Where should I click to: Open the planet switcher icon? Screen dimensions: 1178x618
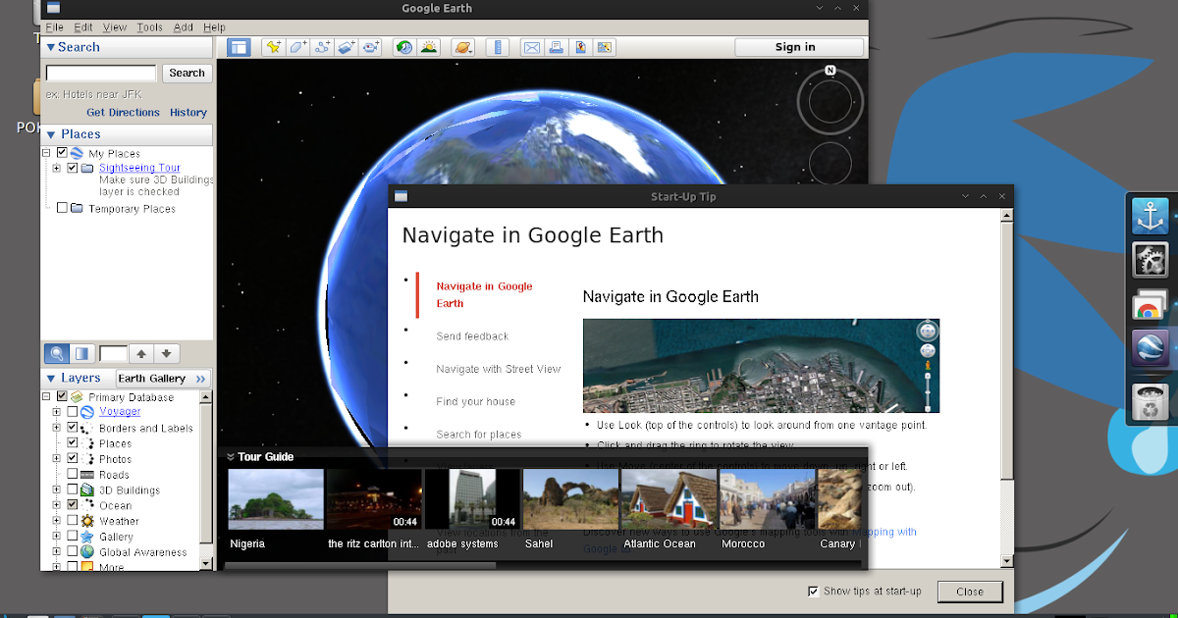click(x=462, y=47)
